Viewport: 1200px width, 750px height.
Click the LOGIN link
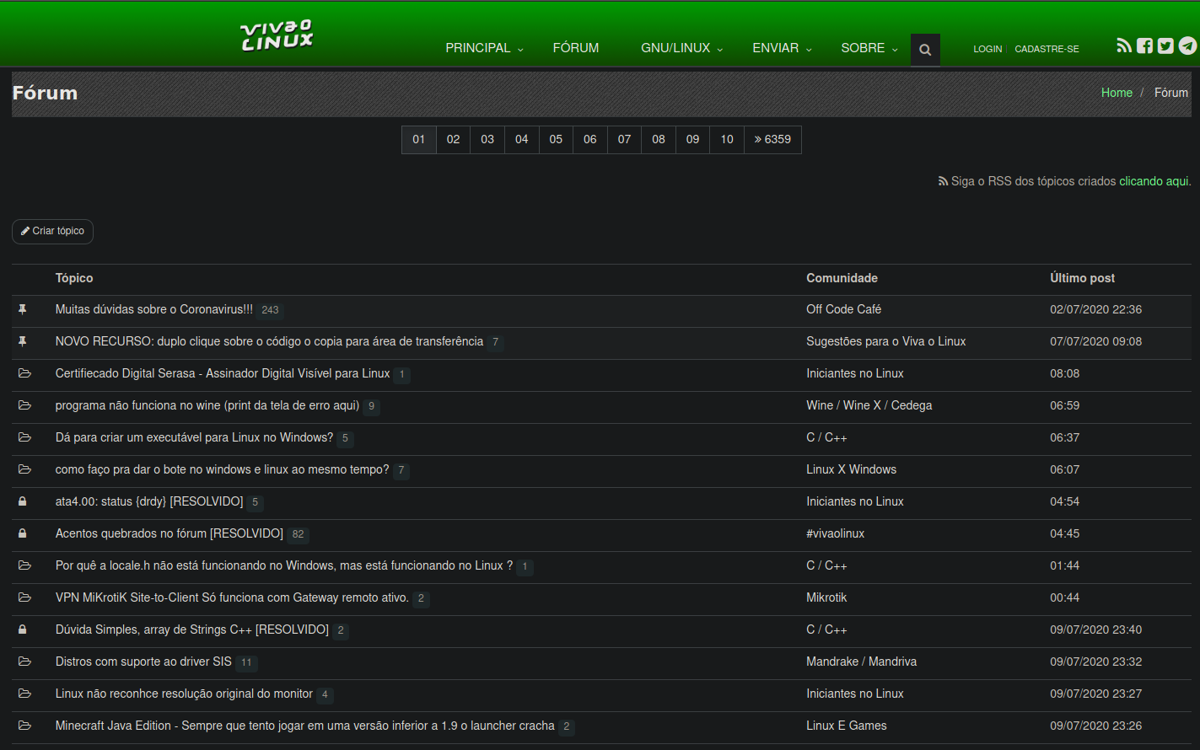tap(987, 49)
